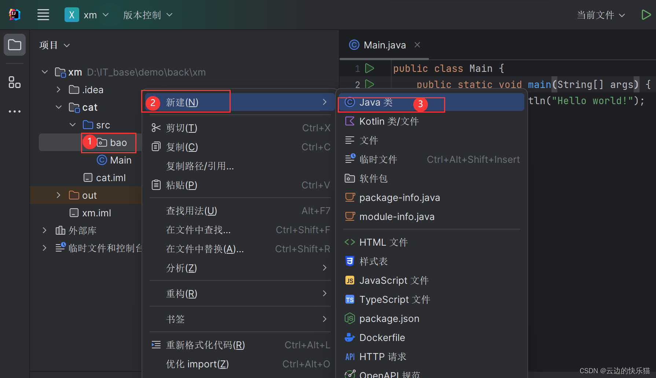Create a new 样式表
This screenshot has width=656, height=378.
tap(431, 261)
